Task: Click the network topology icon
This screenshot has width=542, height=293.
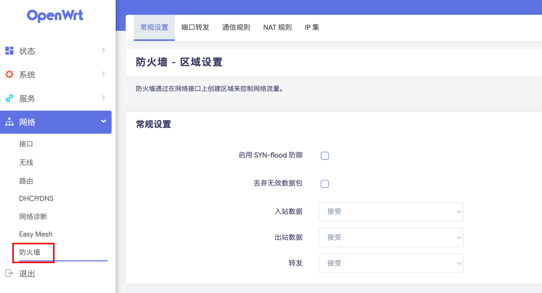Action: (x=10, y=122)
